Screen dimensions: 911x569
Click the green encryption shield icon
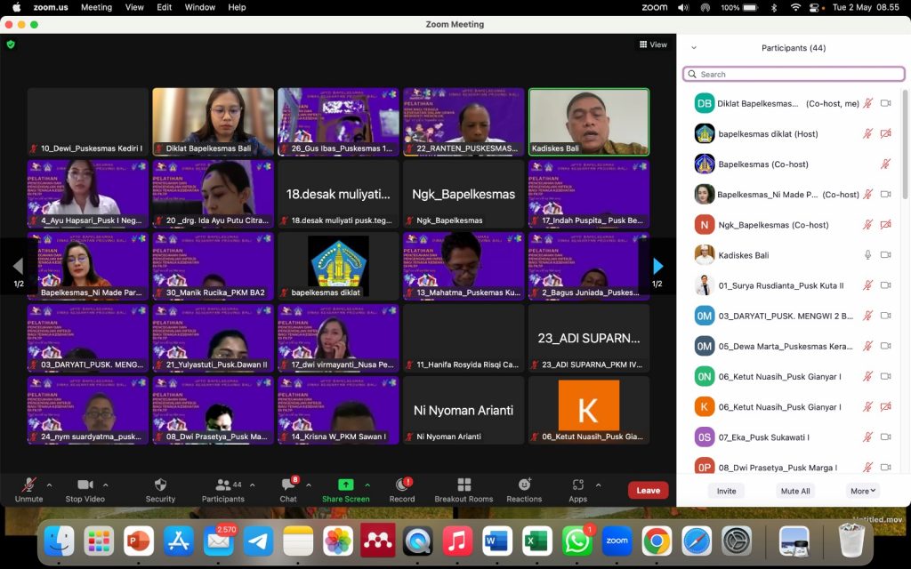click(x=11, y=44)
